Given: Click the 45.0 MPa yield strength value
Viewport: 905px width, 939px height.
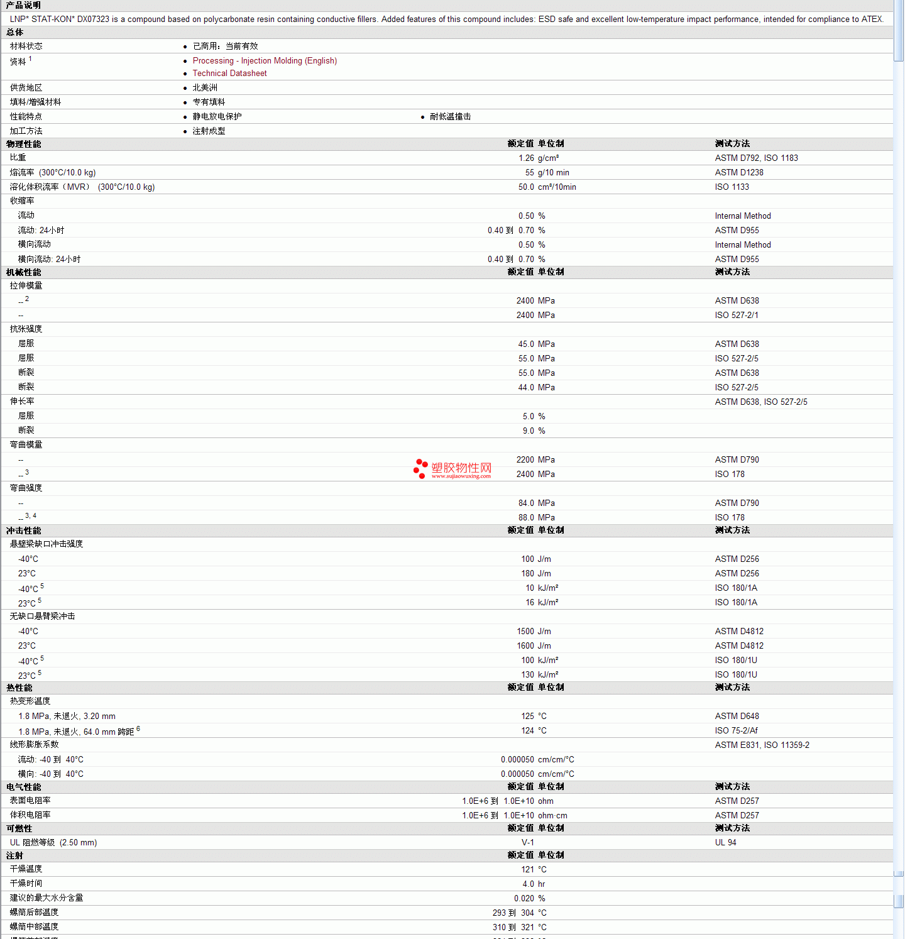Looking at the screenshot, I should 536,344.
